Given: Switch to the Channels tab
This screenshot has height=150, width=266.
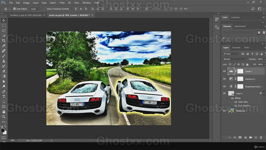Looking at the screenshot, I should pos(236,48).
